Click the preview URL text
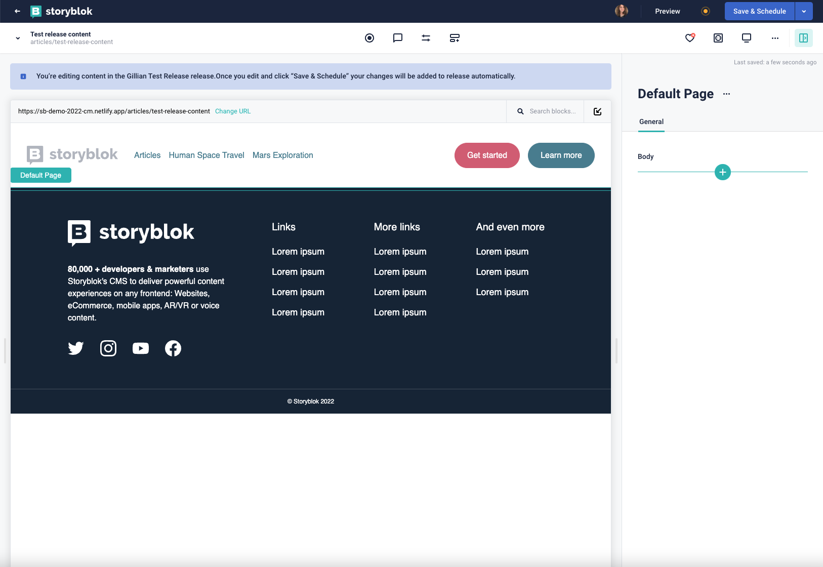The image size is (823, 567). point(114,111)
